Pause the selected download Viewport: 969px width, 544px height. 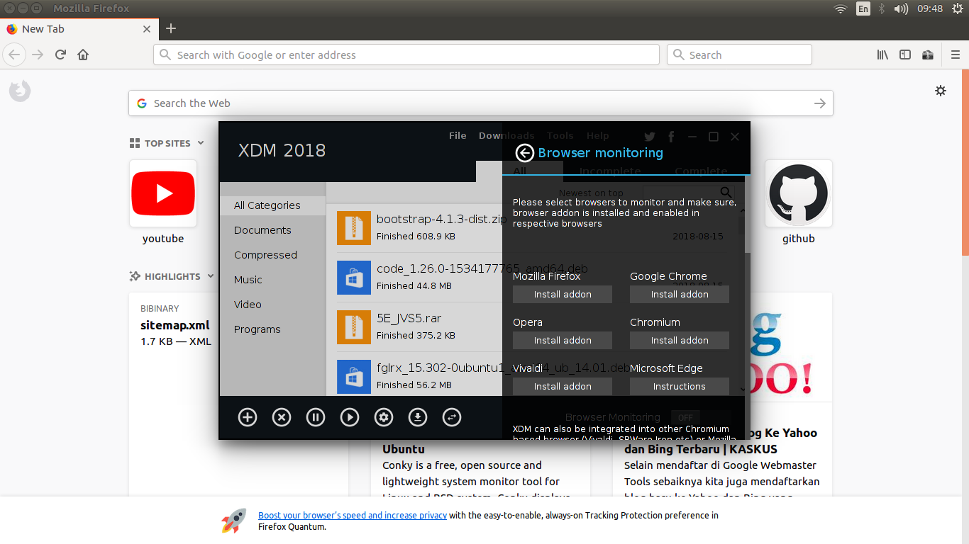pyautogui.click(x=316, y=417)
